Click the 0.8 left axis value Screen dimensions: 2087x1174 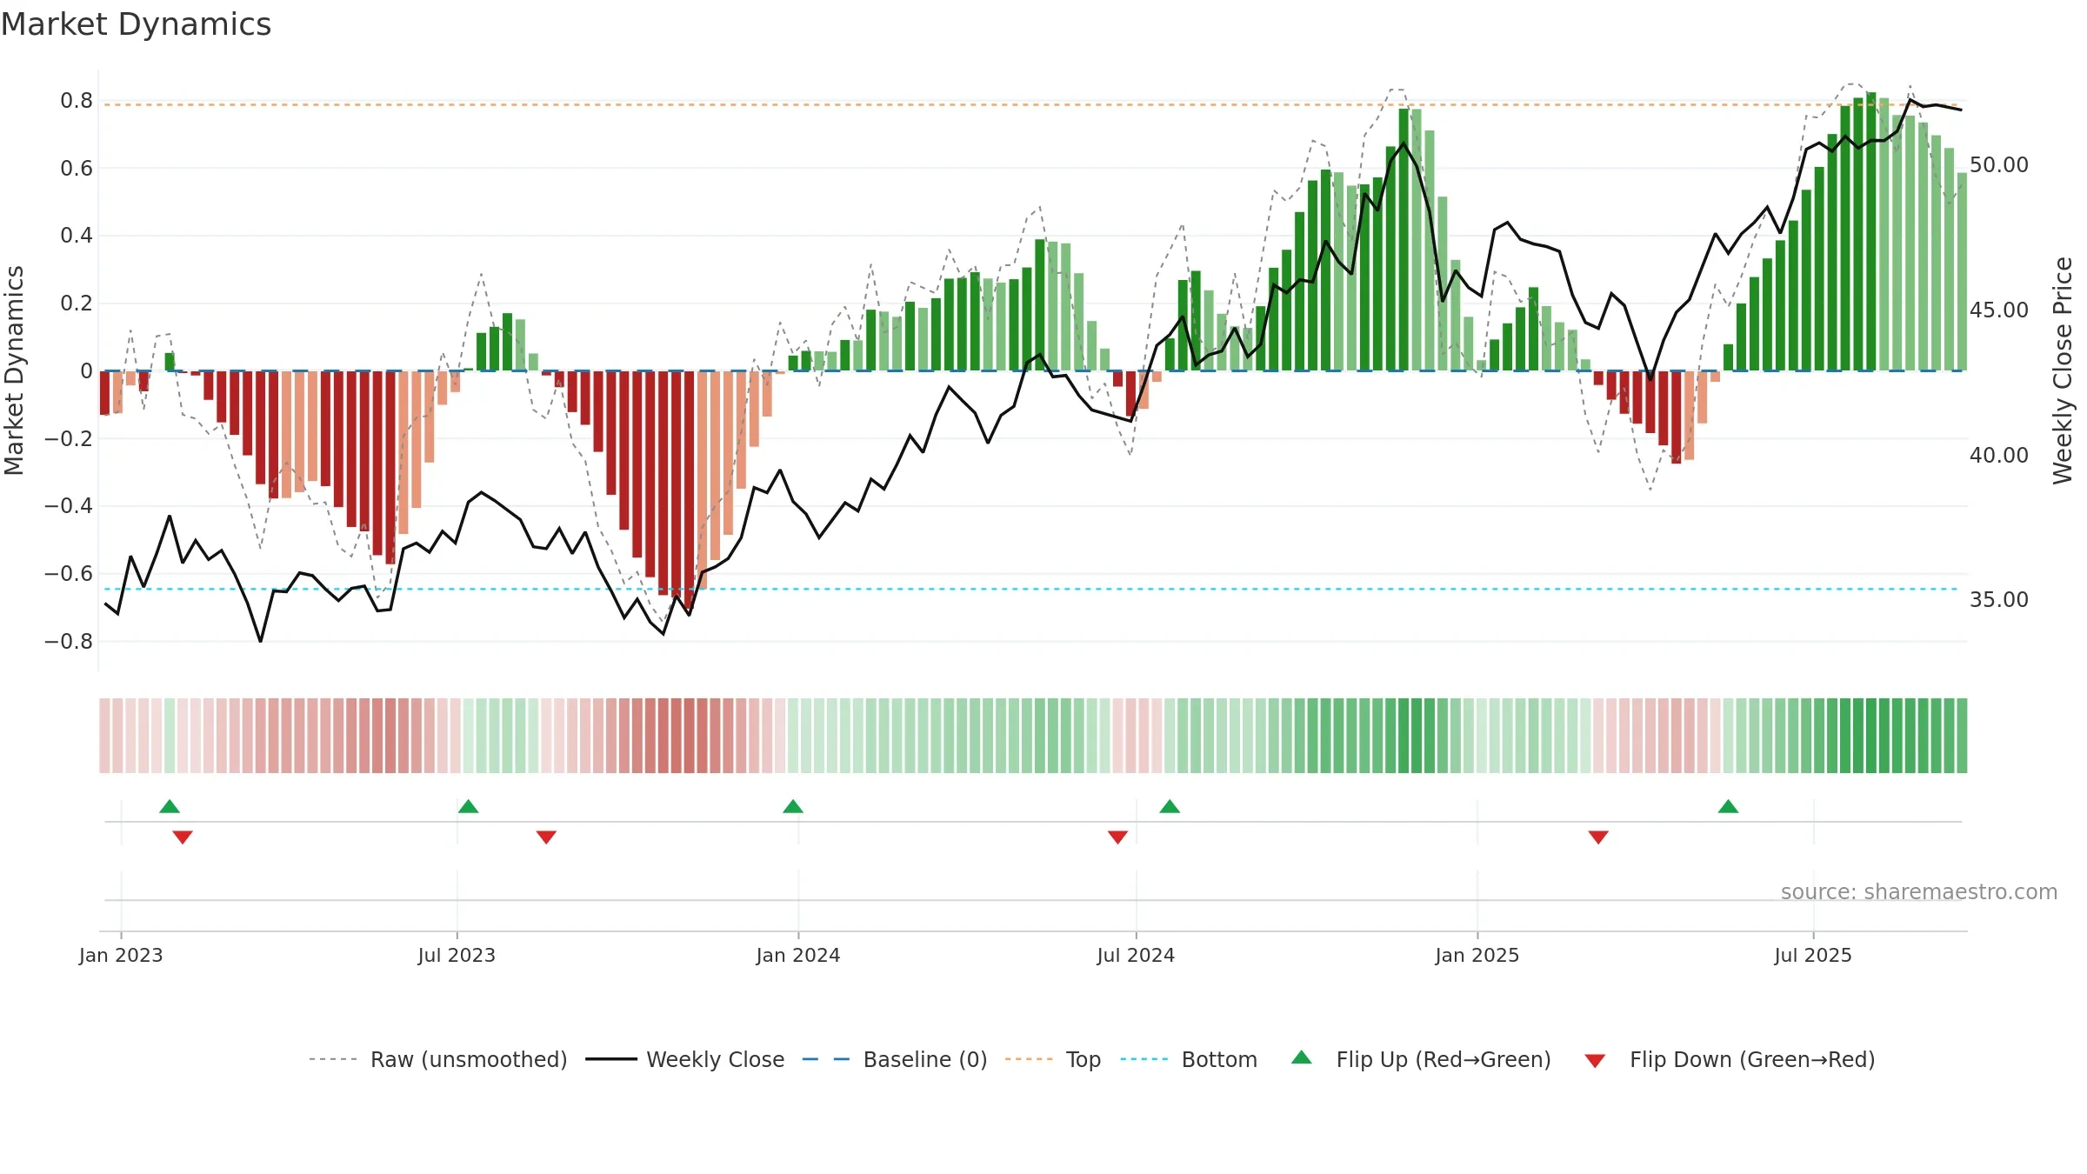[77, 101]
